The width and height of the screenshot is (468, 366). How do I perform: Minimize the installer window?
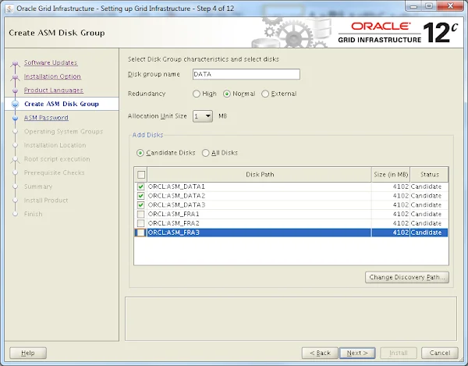click(413, 6)
